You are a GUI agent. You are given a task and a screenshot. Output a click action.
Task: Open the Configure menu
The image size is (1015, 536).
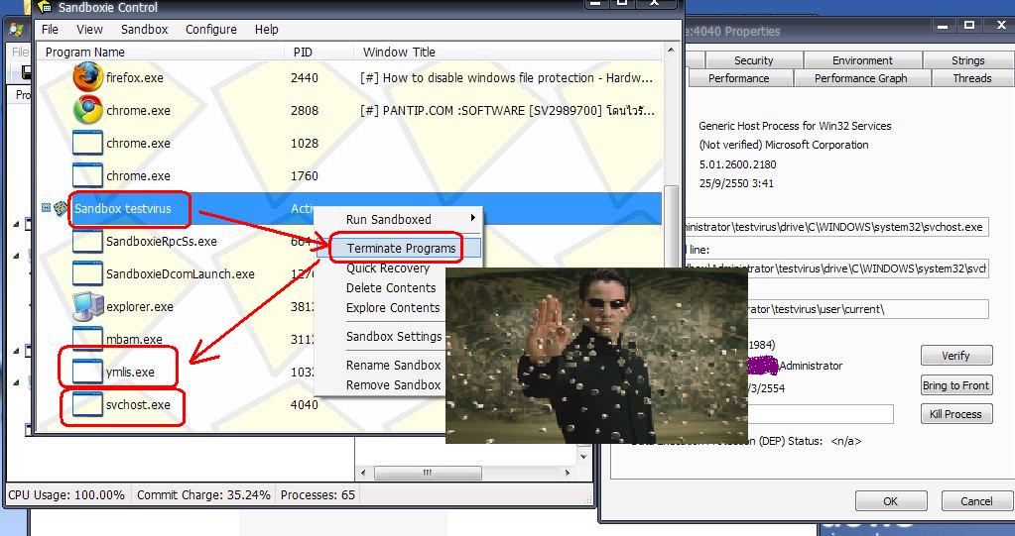(x=211, y=29)
